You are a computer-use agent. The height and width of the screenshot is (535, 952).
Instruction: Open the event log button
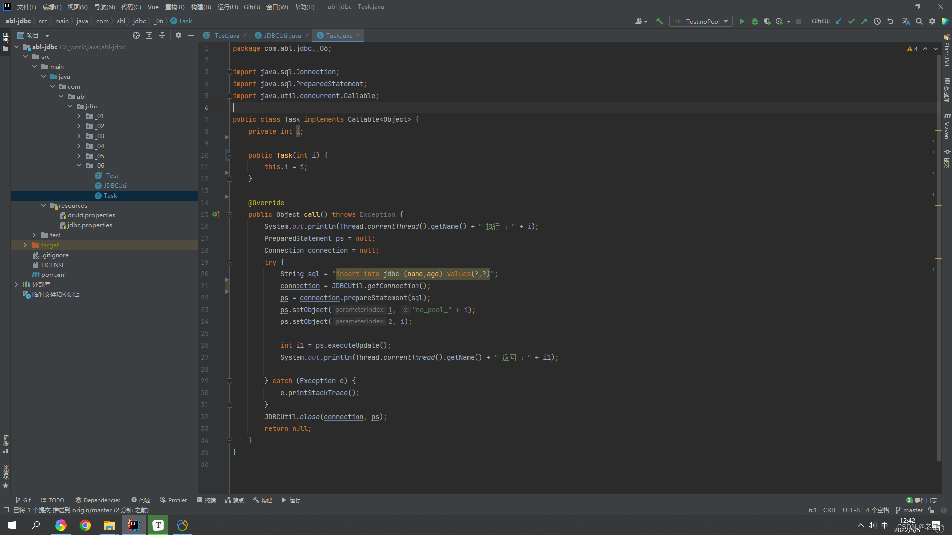pos(921,500)
